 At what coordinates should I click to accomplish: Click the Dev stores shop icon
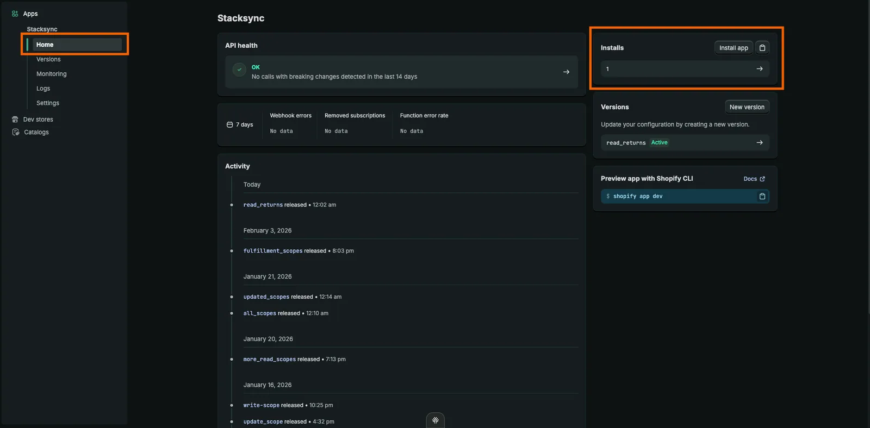(x=15, y=119)
